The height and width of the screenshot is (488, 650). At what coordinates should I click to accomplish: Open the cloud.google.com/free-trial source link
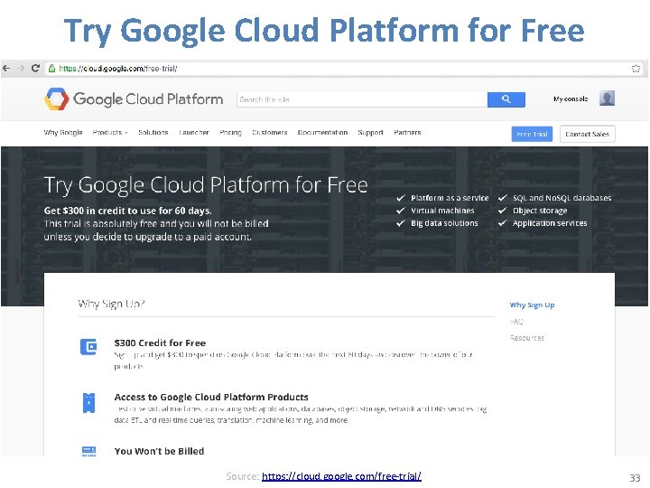point(341,476)
